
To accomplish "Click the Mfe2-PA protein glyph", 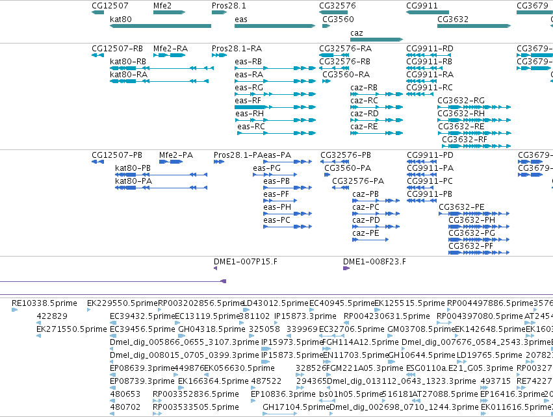I will pos(171,162).
